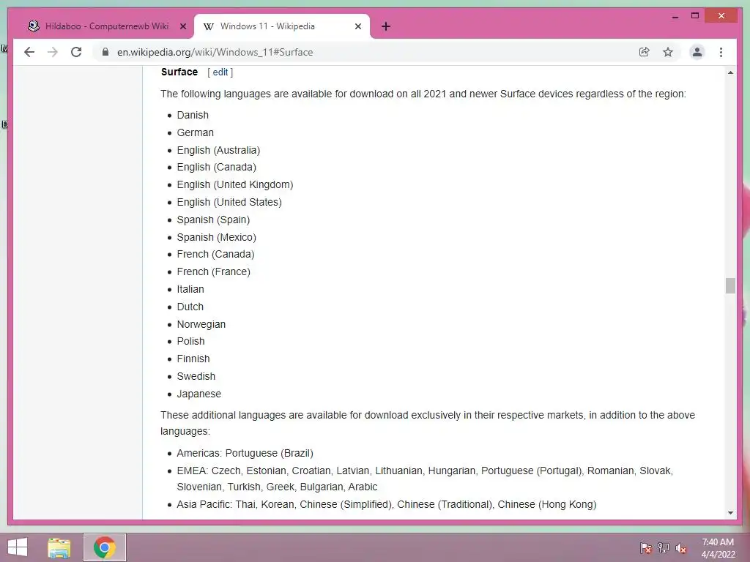Open Chrome profile avatar
The height and width of the screenshot is (562, 750).
pyautogui.click(x=697, y=52)
